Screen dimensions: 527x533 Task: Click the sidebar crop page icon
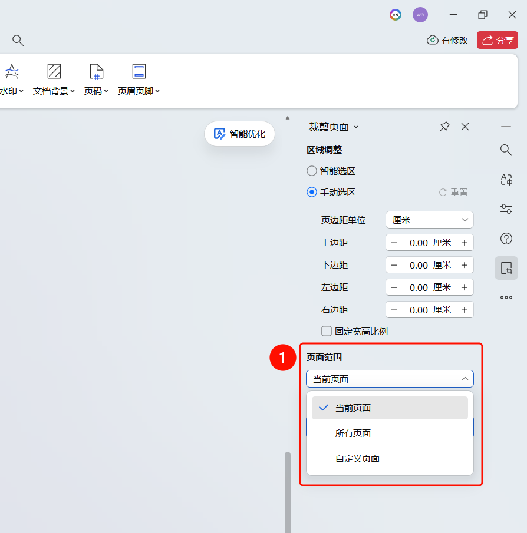tap(506, 268)
